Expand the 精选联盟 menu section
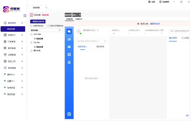The width and height of the screenshot is (191, 121). [x=22, y=94]
